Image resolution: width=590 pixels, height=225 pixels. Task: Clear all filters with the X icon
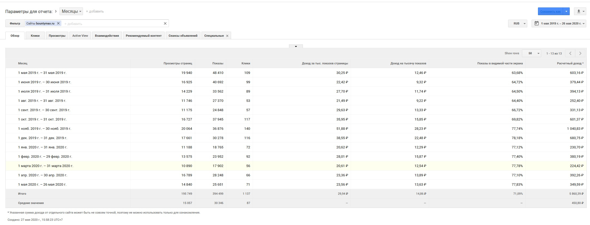click(165, 23)
